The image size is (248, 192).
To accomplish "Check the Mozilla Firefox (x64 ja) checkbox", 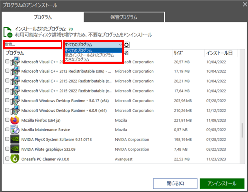I will [x=7, y=120].
